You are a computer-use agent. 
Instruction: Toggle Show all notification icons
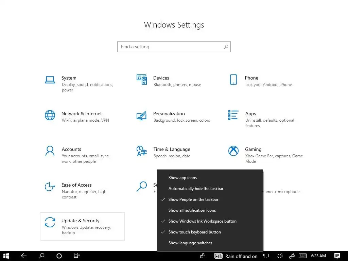click(x=210, y=210)
